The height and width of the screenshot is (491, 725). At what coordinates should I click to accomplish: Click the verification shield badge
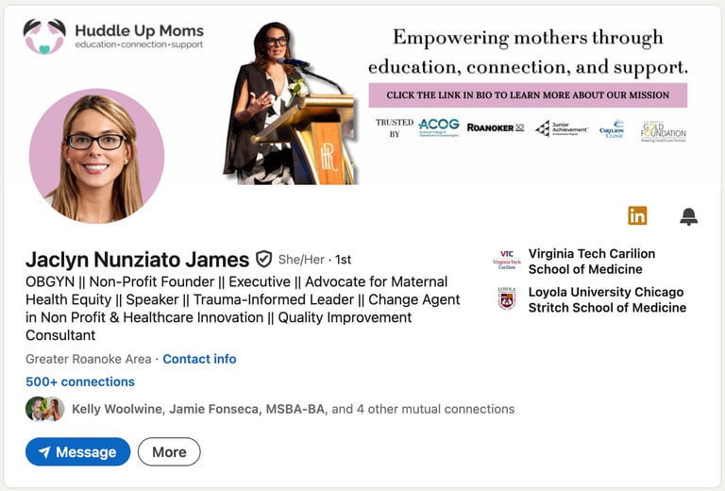pos(264,259)
